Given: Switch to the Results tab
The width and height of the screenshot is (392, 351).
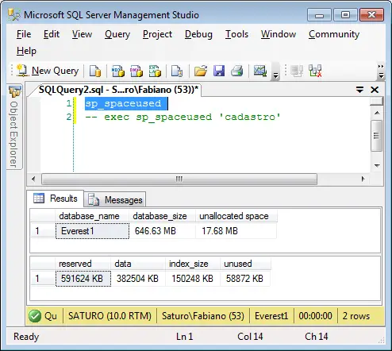Looking at the screenshot, I should pyautogui.click(x=56, y=199).
